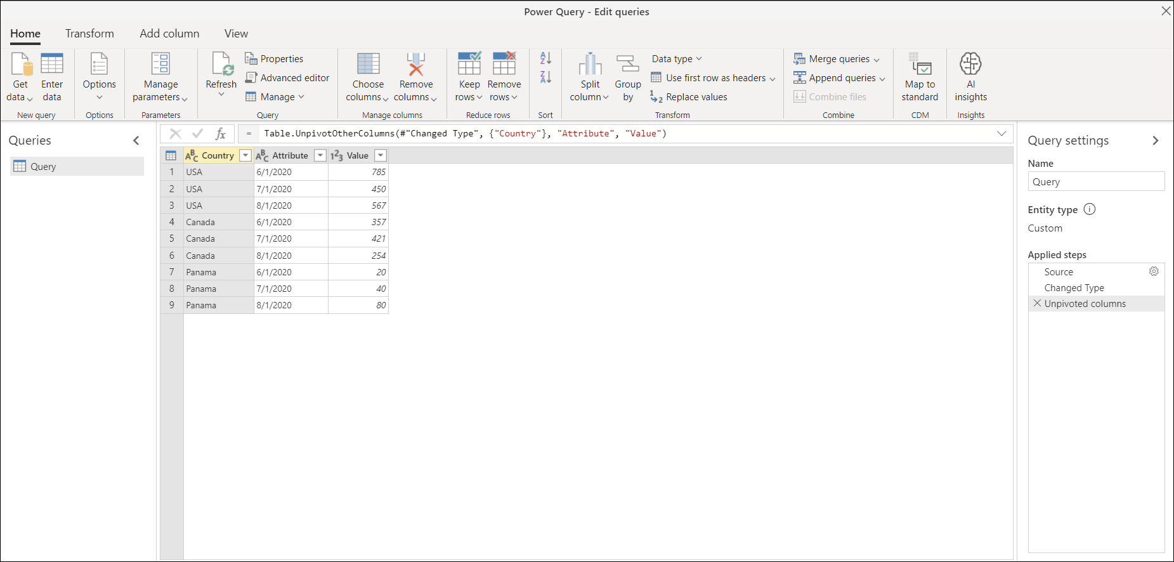Image resolution: width=1174 pixels, height=562 pixels.
Task: Select the cell with value 785
Action: tap(358, 172)
